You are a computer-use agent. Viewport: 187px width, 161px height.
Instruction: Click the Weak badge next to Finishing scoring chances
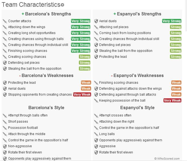(176, 83)
